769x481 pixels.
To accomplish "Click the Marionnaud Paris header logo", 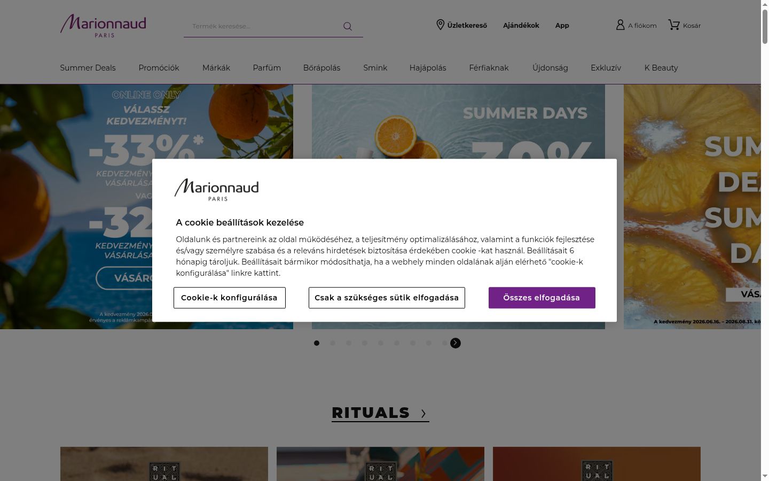I will 103,26.
